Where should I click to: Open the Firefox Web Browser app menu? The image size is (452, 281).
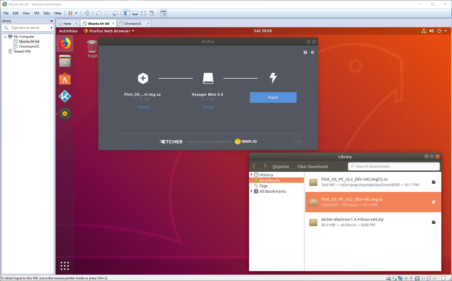pos(109,31)
